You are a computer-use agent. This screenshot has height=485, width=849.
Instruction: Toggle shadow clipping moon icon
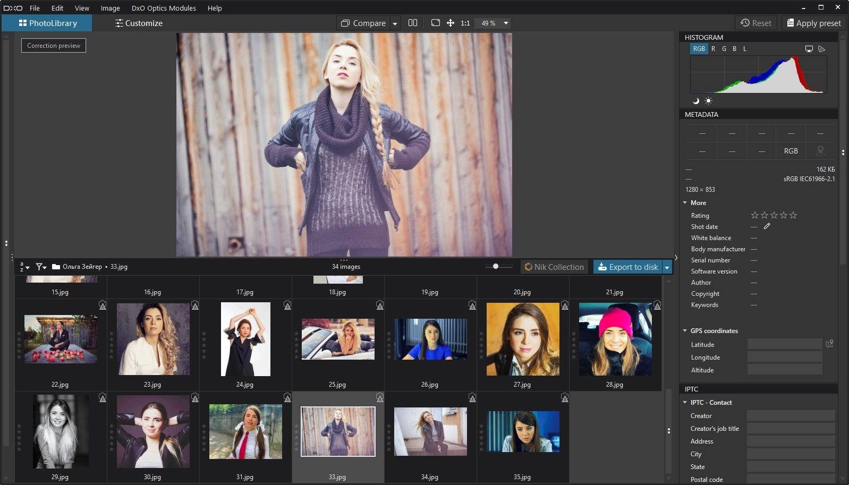coord(696,101)
